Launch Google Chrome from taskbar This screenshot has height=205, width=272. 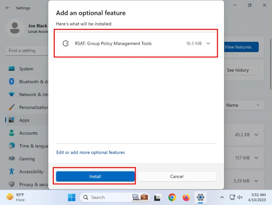coord(172,198)
